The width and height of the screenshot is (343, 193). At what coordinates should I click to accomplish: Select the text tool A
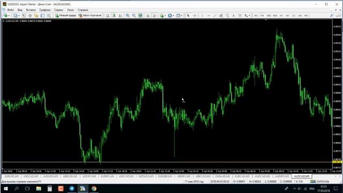[234, 16]
